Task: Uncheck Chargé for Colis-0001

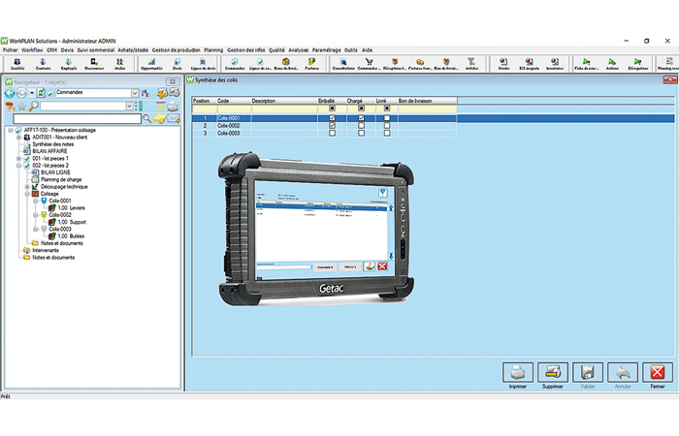Action: point(361,118)
